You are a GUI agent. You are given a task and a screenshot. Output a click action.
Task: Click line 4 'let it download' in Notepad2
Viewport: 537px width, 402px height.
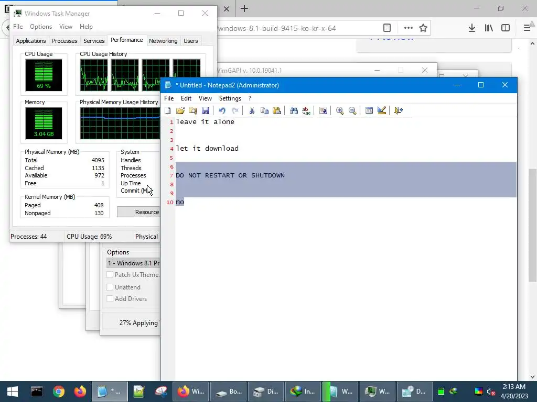pyautogui.click(x=207, y=148)
